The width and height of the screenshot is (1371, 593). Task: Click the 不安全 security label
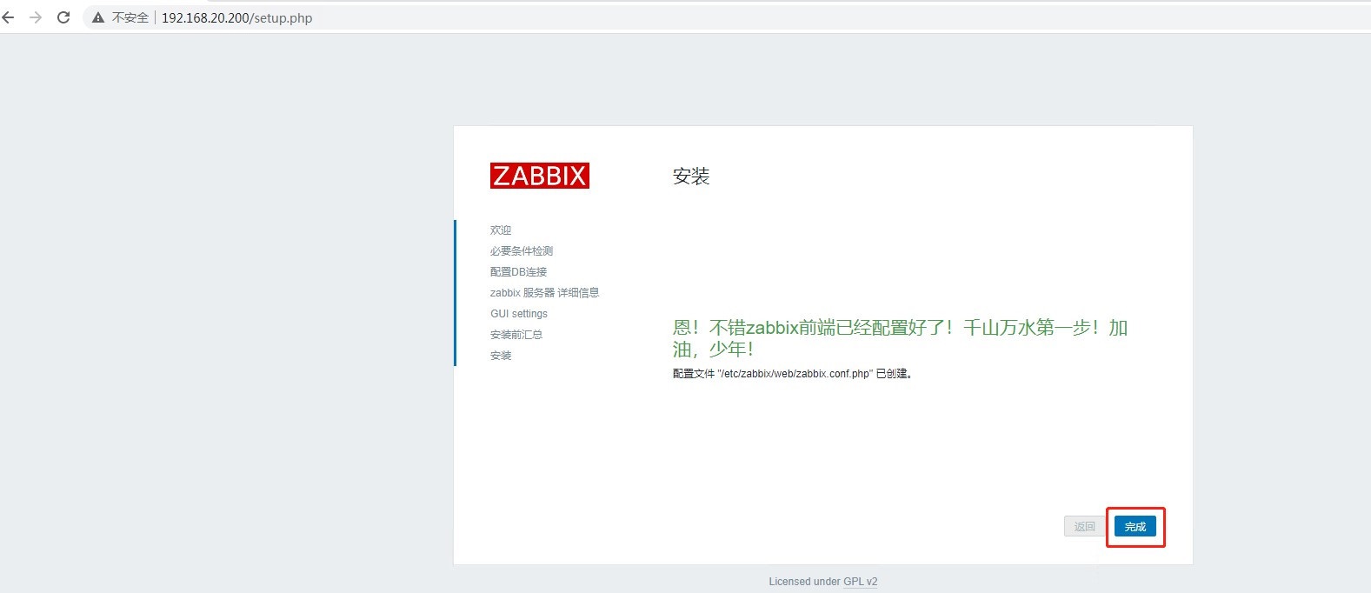click(130, 17)
